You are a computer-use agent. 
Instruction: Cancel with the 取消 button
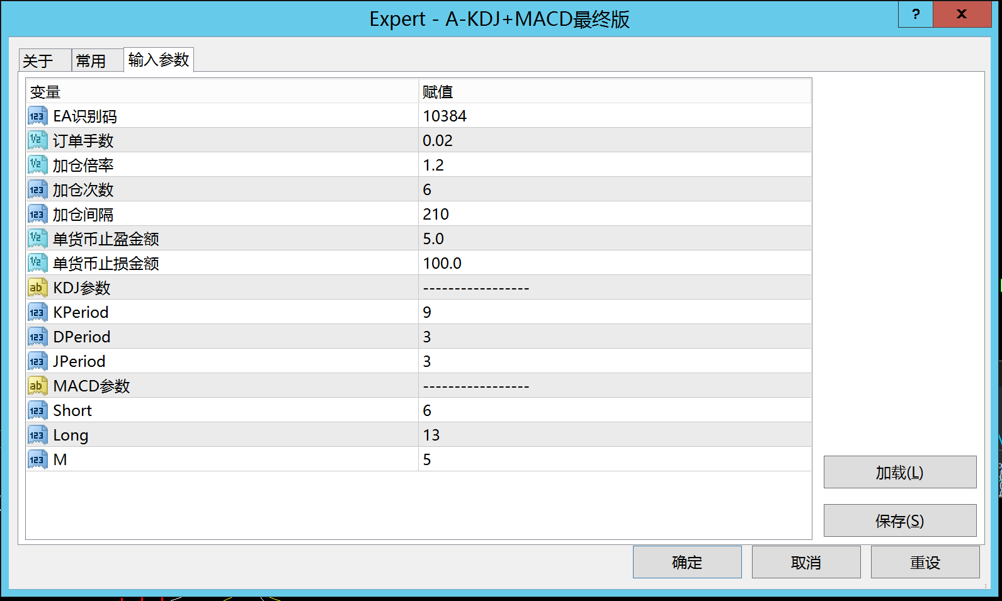806,562
